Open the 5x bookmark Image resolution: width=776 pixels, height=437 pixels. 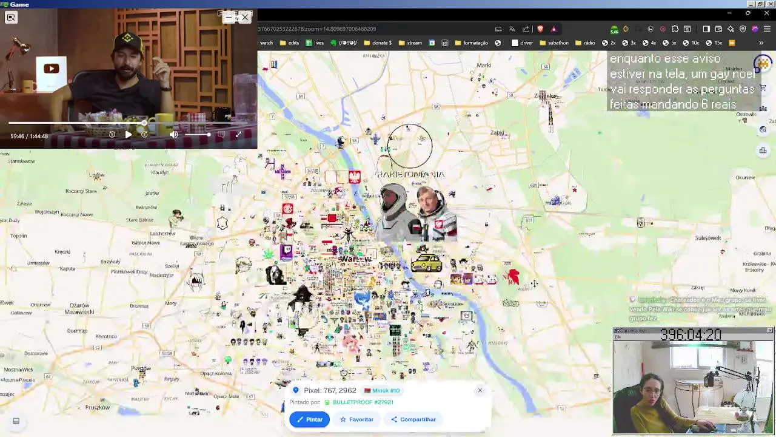click(669, 43)
